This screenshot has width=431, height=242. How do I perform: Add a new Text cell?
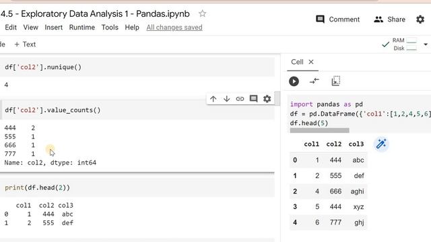click(25, 44)
